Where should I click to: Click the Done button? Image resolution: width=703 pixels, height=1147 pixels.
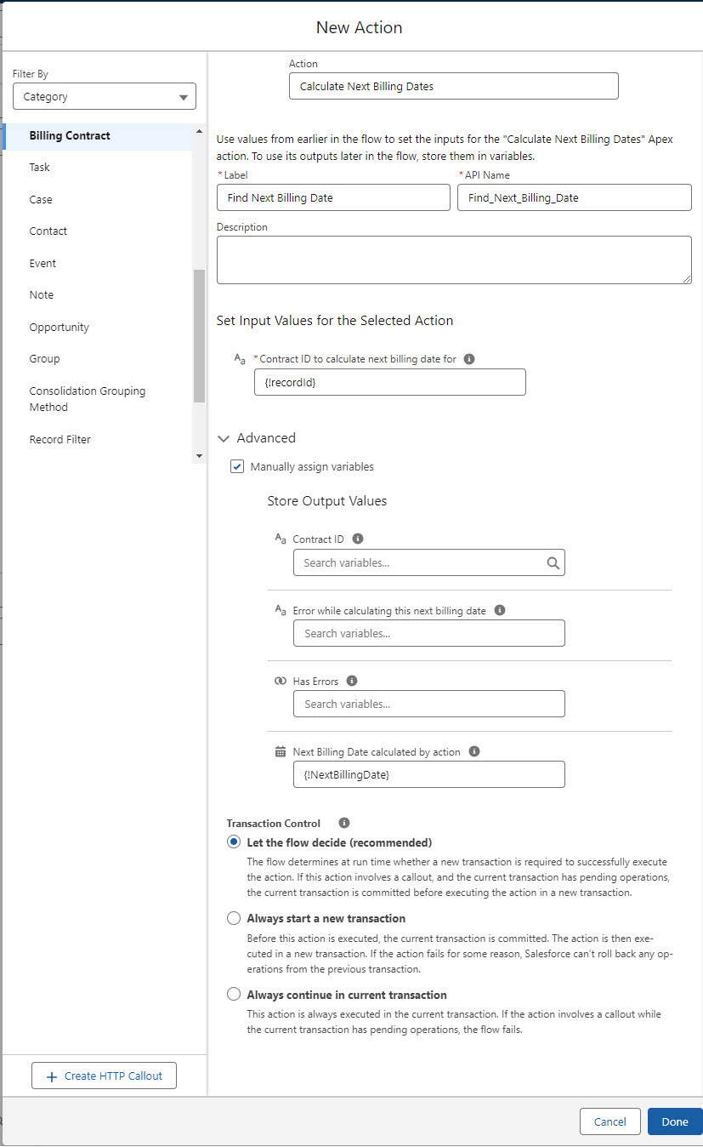coord(674,1121)
